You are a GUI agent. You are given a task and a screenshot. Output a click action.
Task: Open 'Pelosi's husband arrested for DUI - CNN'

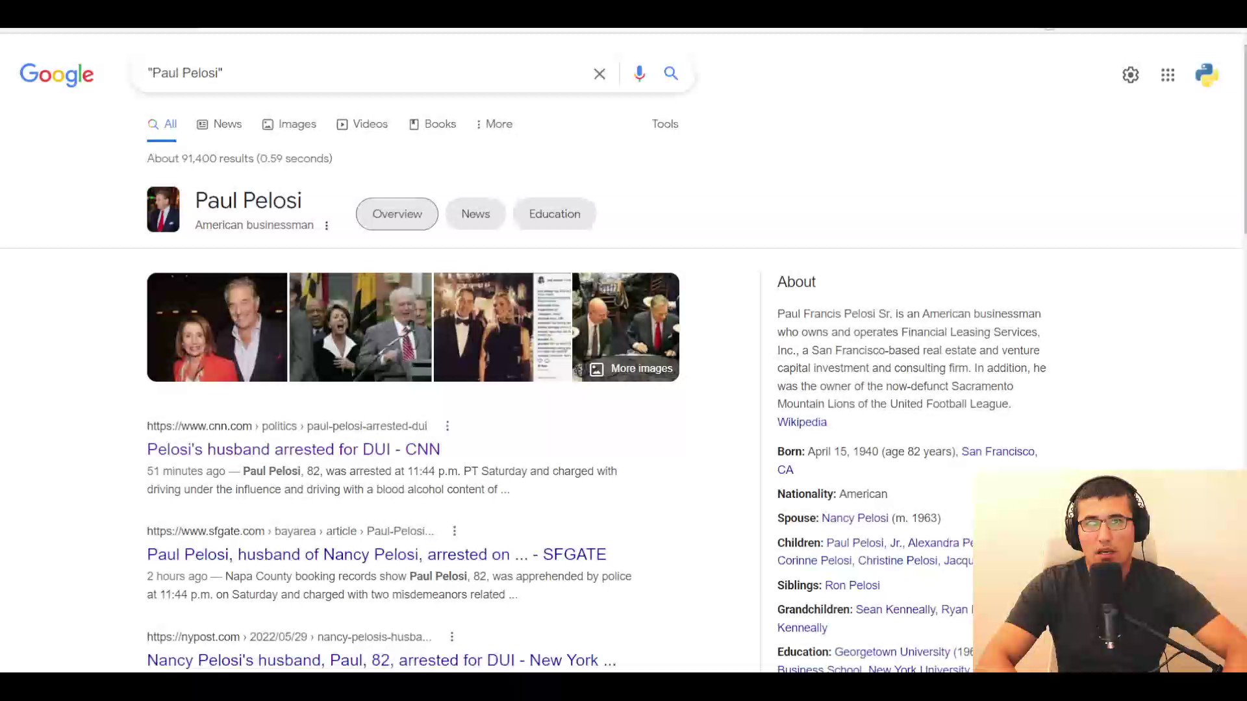(294, 449)
